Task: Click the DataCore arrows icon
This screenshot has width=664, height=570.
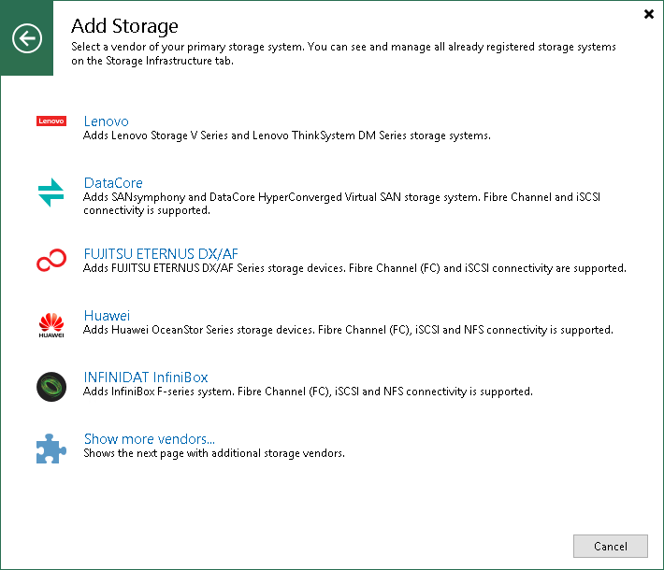Action: [51, 192]
